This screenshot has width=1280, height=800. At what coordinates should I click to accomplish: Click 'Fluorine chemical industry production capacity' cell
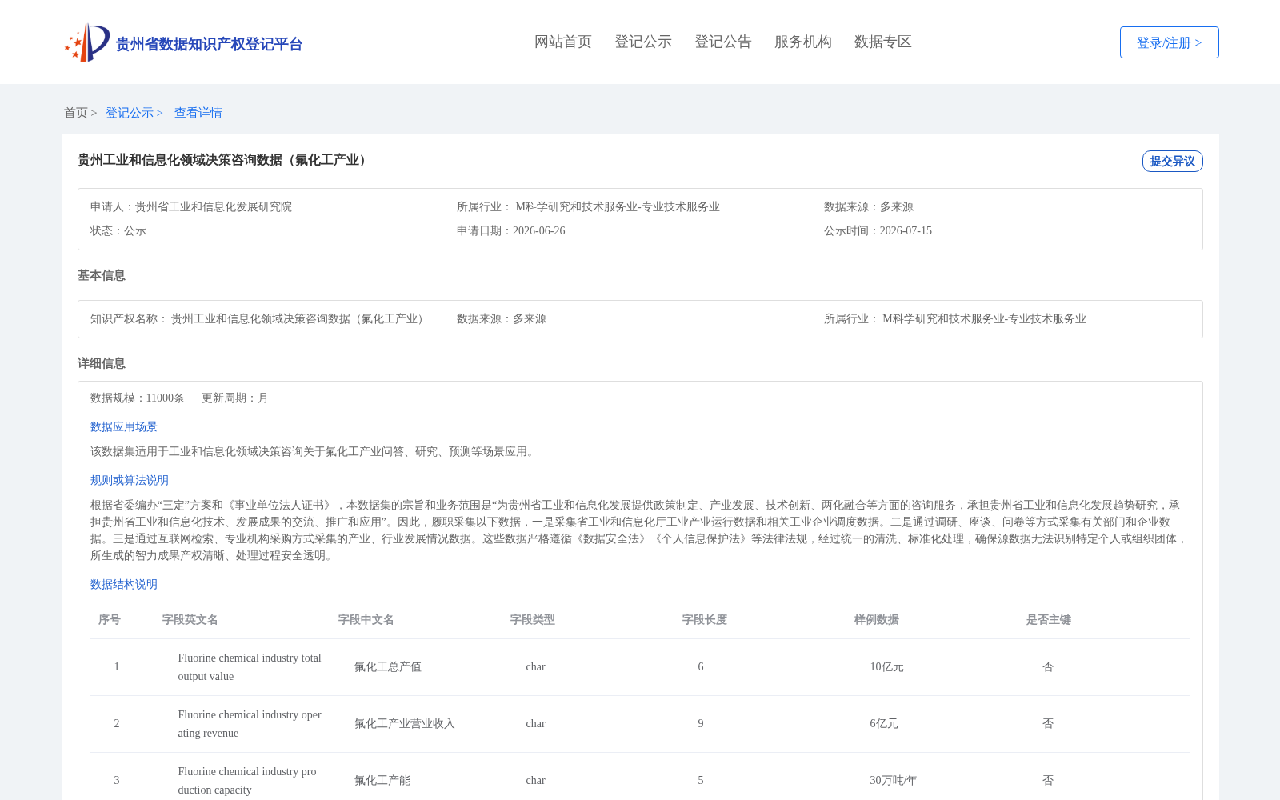pyautogui.click(x=247, y=781)
